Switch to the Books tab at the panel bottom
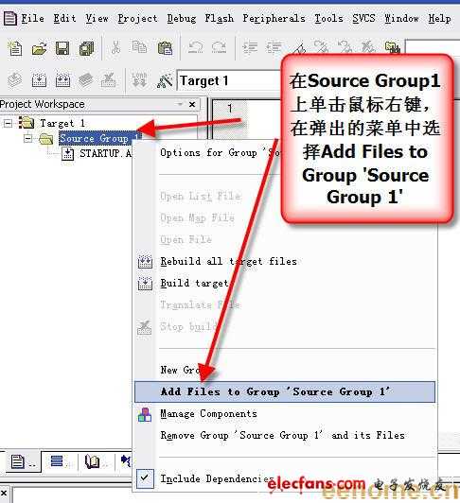This screenshot has height=503, width=460. tap(94, 462)
